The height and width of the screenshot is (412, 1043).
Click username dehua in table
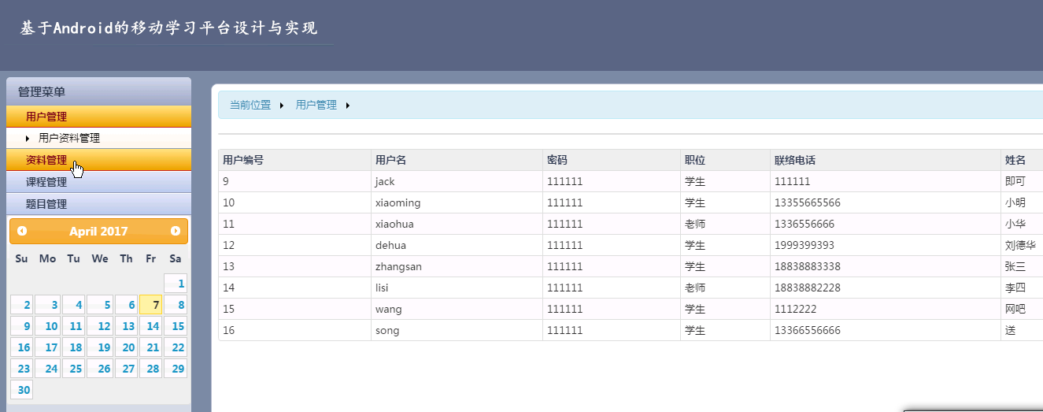390,245
